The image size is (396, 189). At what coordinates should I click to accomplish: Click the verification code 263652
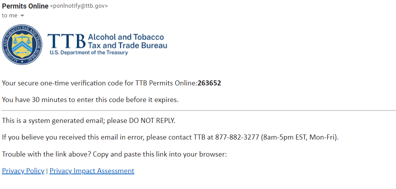pos(209,83)
